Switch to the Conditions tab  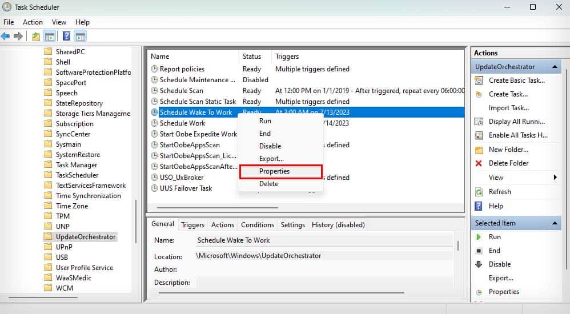click(x=258, y=225)
